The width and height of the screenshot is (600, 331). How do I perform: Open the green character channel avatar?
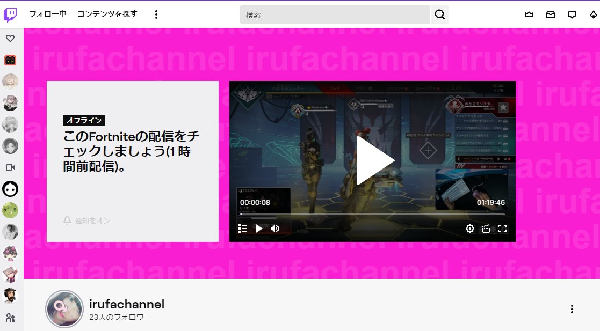click(x=10, y=210)
